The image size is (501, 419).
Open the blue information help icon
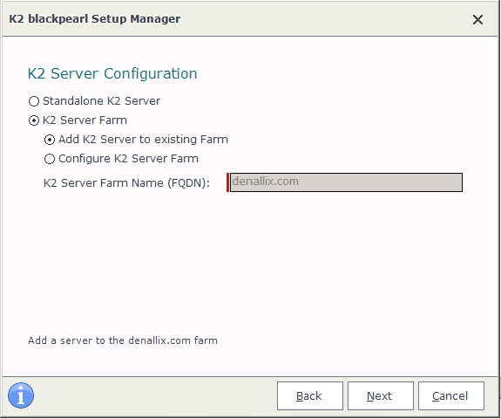point(21,395)
